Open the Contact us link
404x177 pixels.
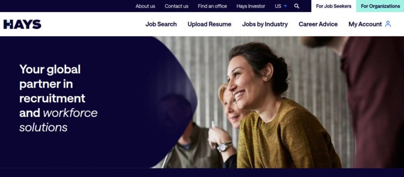[x=176, y=6]
